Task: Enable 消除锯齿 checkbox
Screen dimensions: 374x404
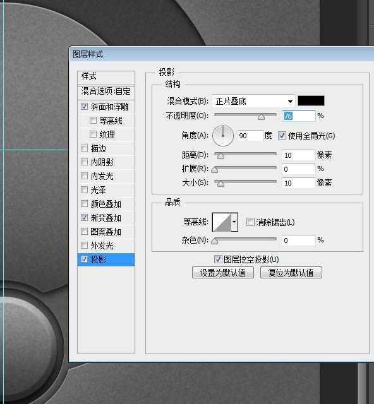Action: 250,222
